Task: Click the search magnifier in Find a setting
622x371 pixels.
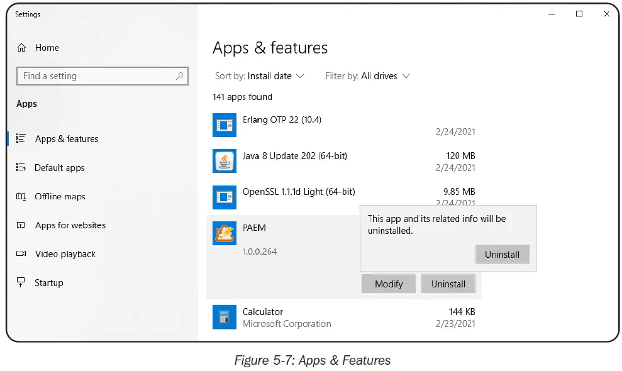Action: (x=181, y=75)
